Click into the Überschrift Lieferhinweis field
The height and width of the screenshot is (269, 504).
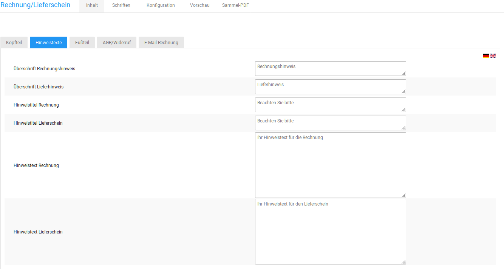tap(330, 87)
